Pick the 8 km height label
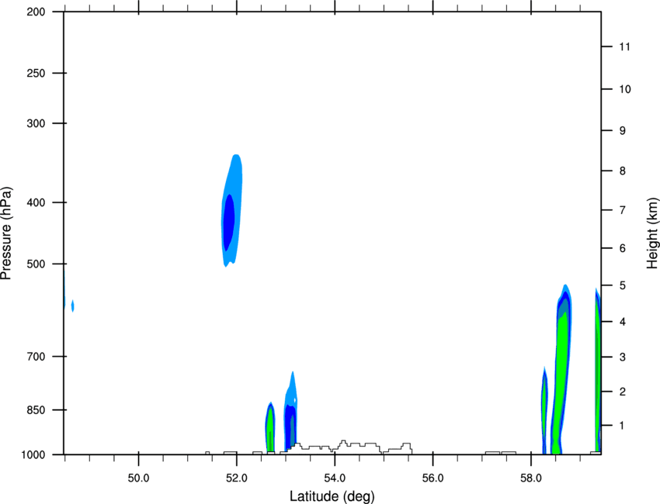 623,171
